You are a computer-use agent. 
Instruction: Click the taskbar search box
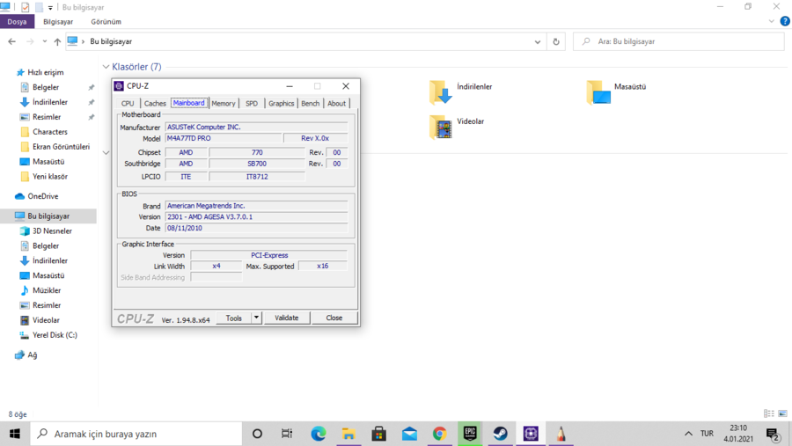point(136,434)
